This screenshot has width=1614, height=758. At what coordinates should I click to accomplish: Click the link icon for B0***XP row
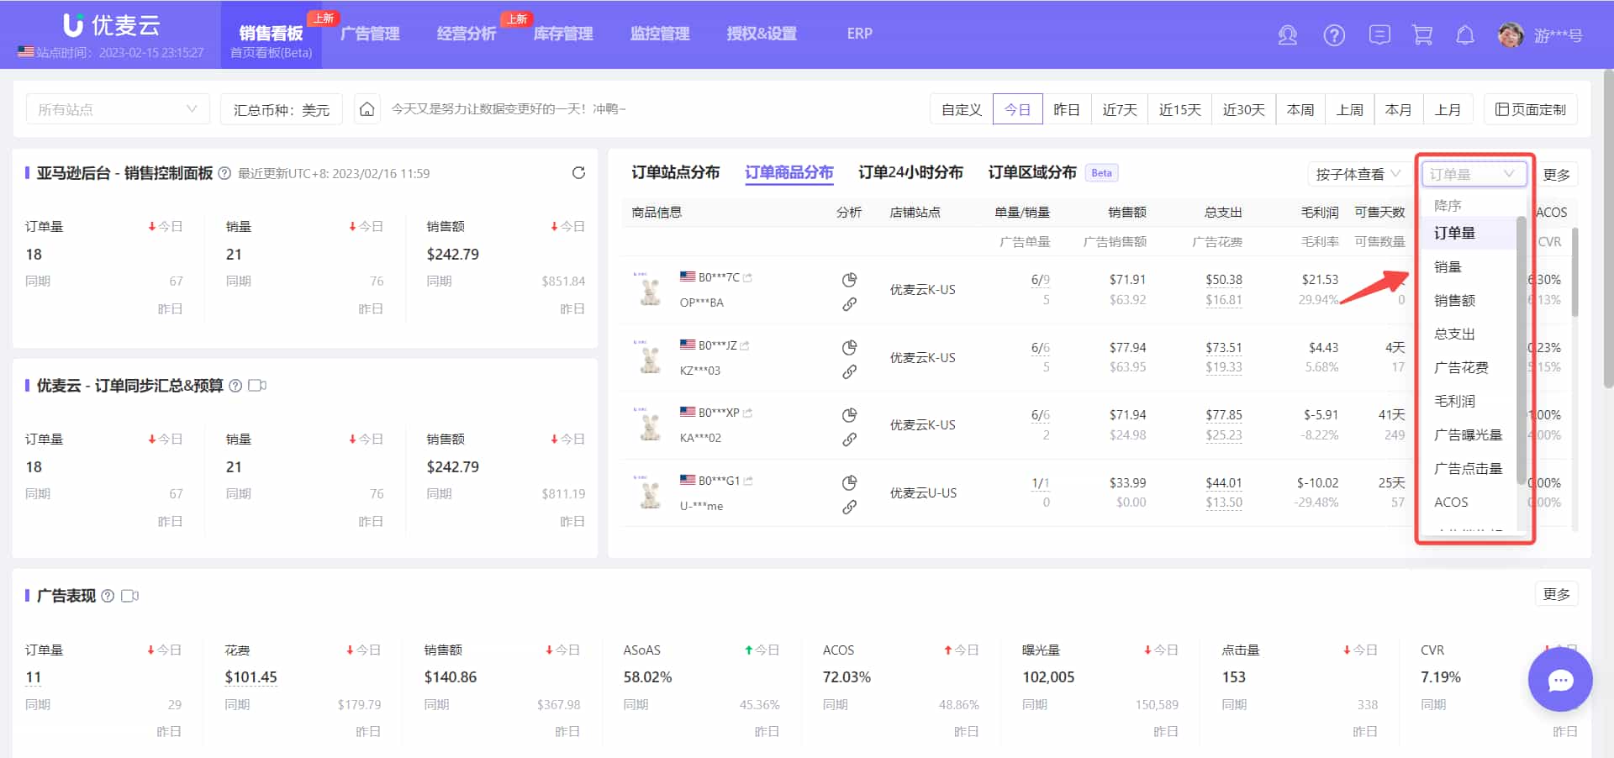(x=849, y=440)
